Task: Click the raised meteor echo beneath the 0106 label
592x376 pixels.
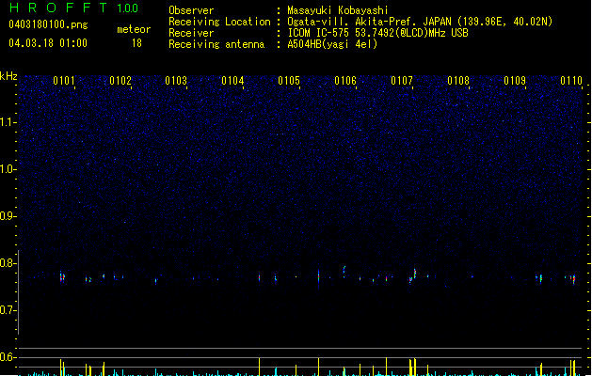Action: 344,270
